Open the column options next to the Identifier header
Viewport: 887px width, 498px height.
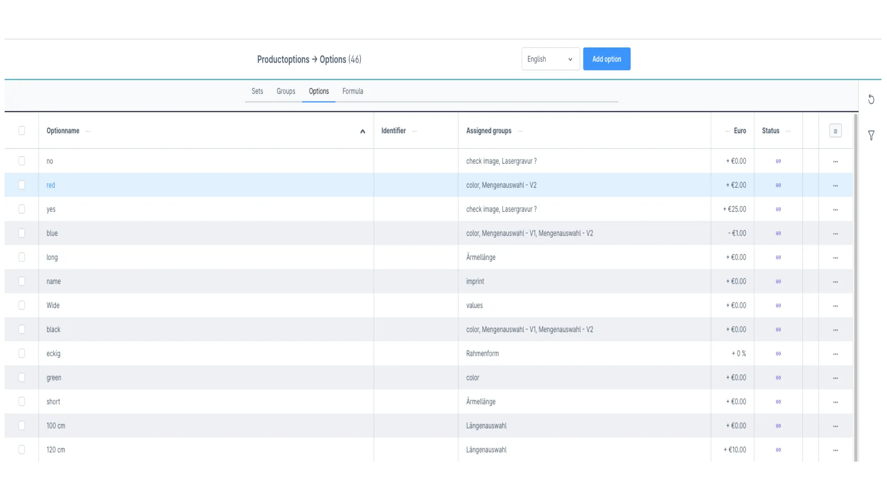414,131
